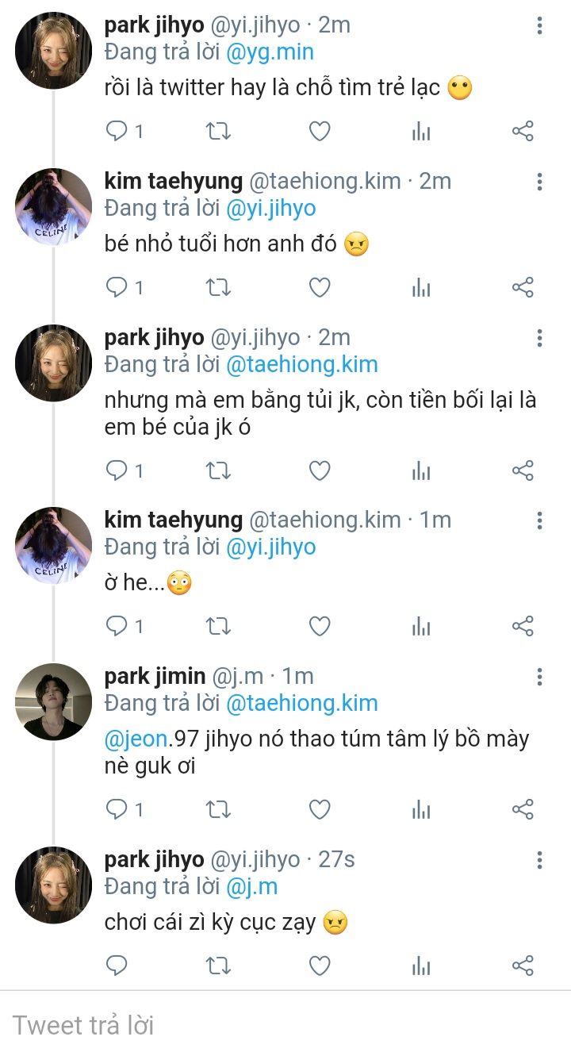View analytics of the "ờ he..." tweet
Screen dimensions: 571x1056
point(421,627)
